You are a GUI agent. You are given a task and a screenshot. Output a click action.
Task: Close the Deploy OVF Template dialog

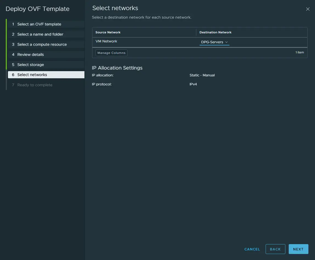click(308, 9)
